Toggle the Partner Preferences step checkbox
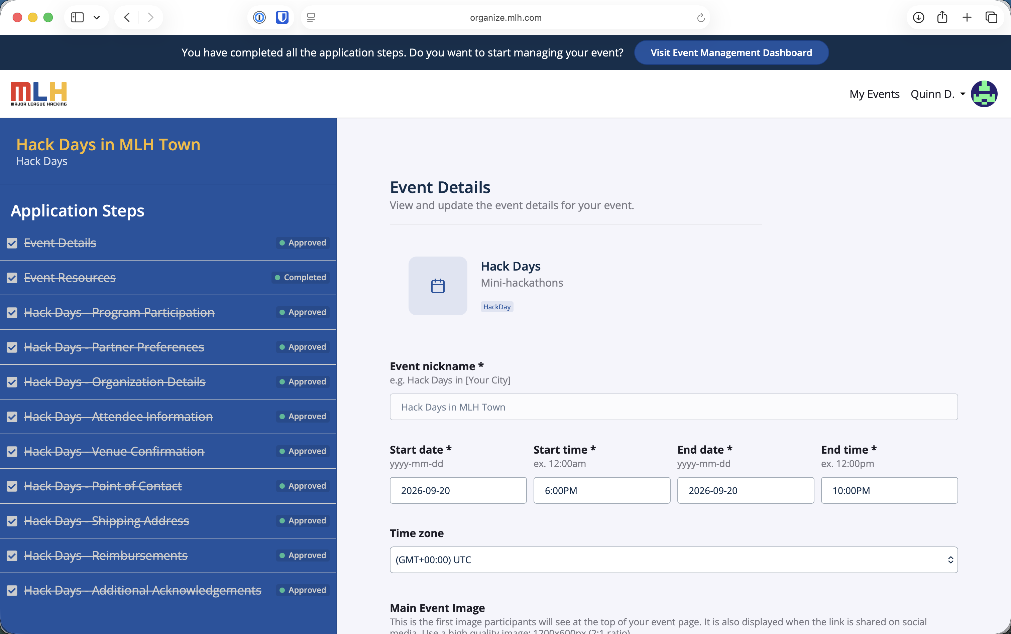This screenshot has width=1011, height=634. pyautogui.click(x=12, y=348)
